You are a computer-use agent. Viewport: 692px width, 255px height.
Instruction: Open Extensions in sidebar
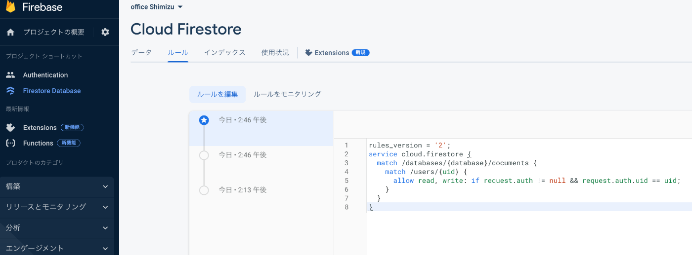40,127
